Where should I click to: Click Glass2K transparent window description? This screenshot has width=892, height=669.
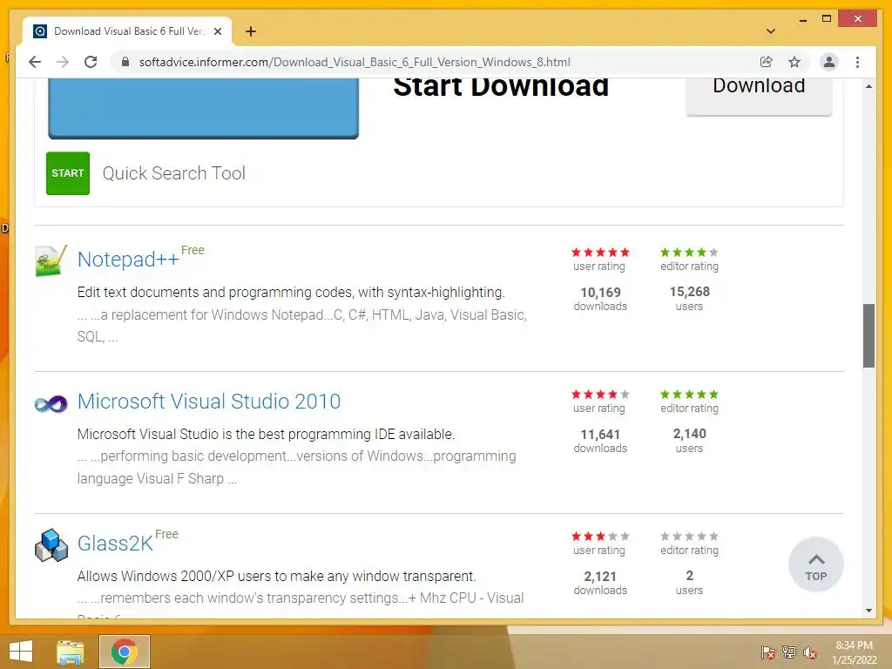276,577
